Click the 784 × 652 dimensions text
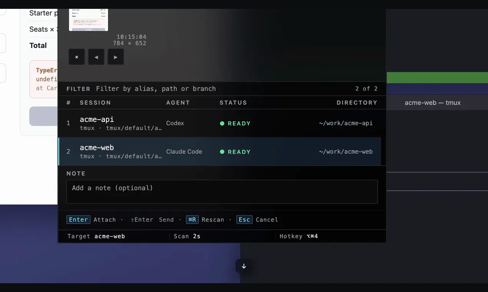488x292 pixels. (129, 43)
